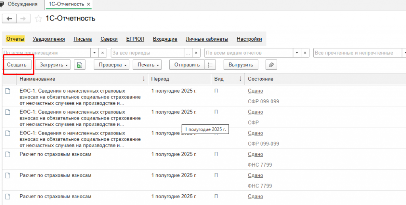
Task: Select the last Расчет по страховым взносам row
Action: [x=204, y=198]
